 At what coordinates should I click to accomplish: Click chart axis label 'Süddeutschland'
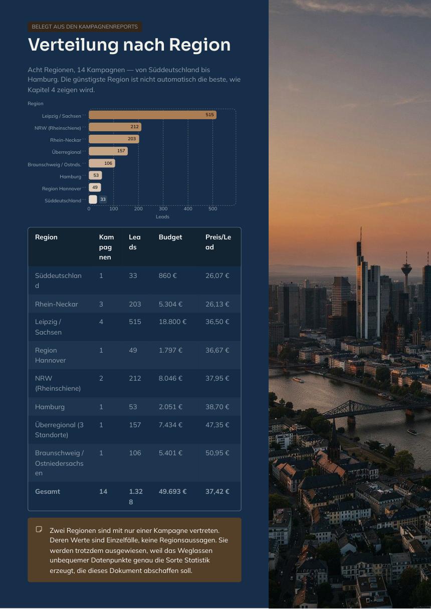pos(63,200)
